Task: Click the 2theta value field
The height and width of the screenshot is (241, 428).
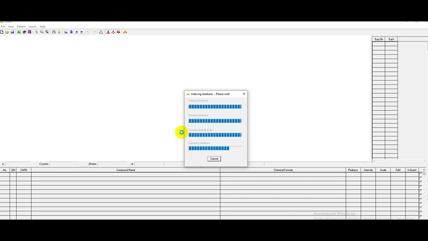Action: click(x=112, y=164)
